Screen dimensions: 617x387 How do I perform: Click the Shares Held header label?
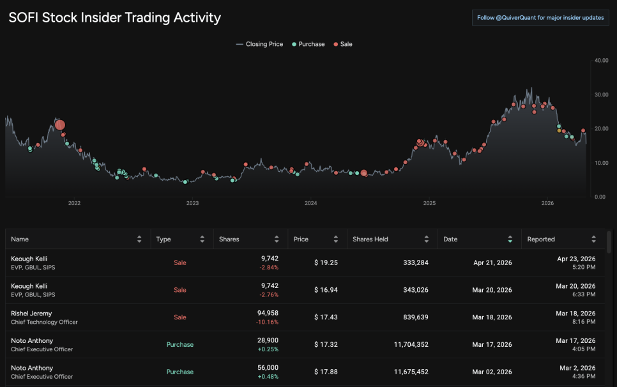[370, 239]
